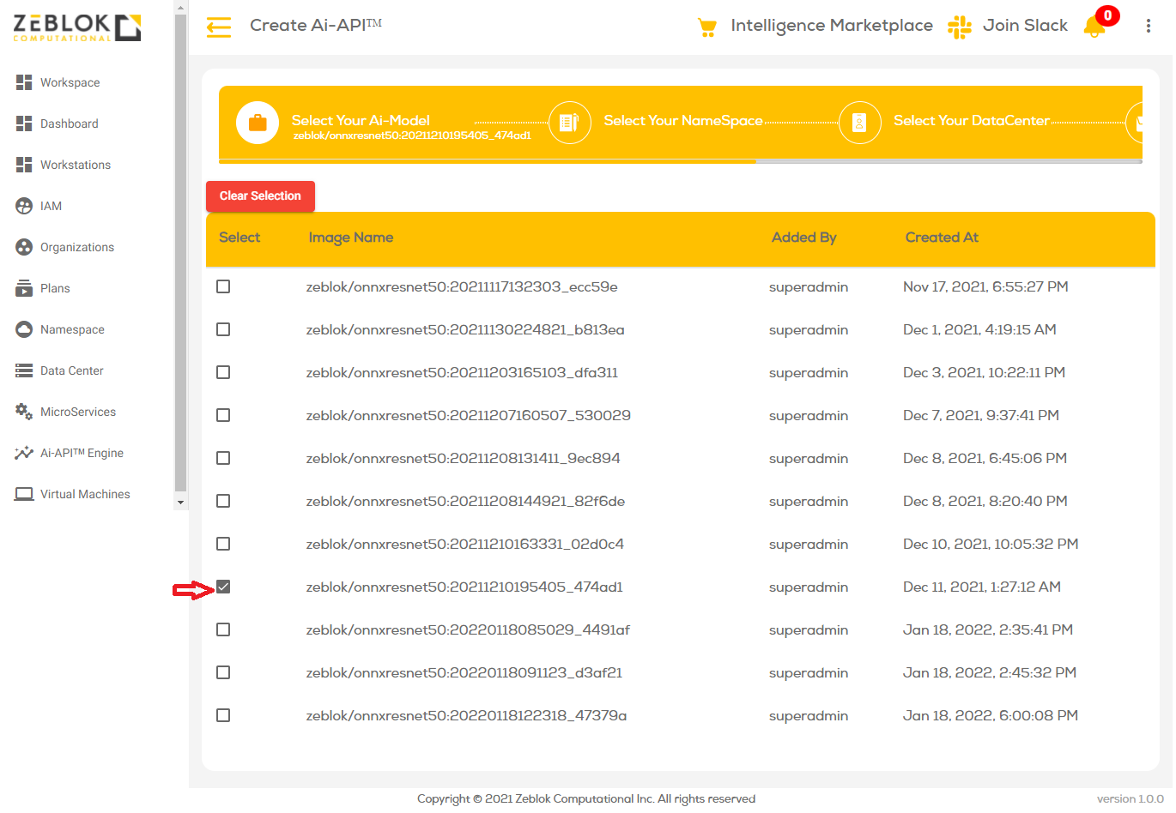Click the Select Your Ai-Model briefcase icon

[258, 123]
